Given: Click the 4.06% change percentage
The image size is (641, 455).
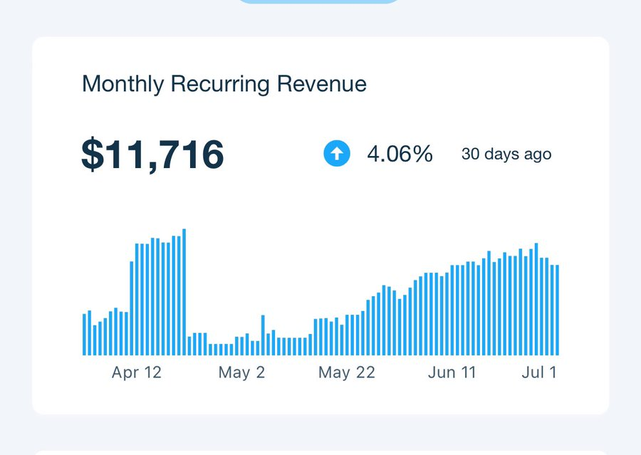Looking at the screenshot, I should (400, 154).
